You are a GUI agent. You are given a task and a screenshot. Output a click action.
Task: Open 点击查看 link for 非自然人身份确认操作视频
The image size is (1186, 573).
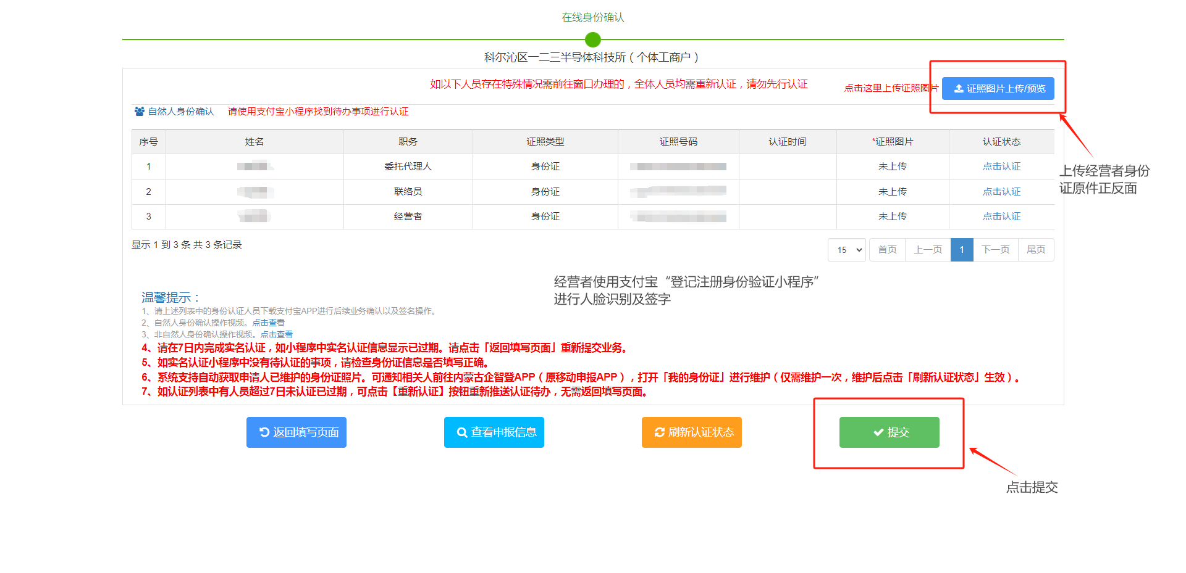pyautogui.click(x=276, y=334)
